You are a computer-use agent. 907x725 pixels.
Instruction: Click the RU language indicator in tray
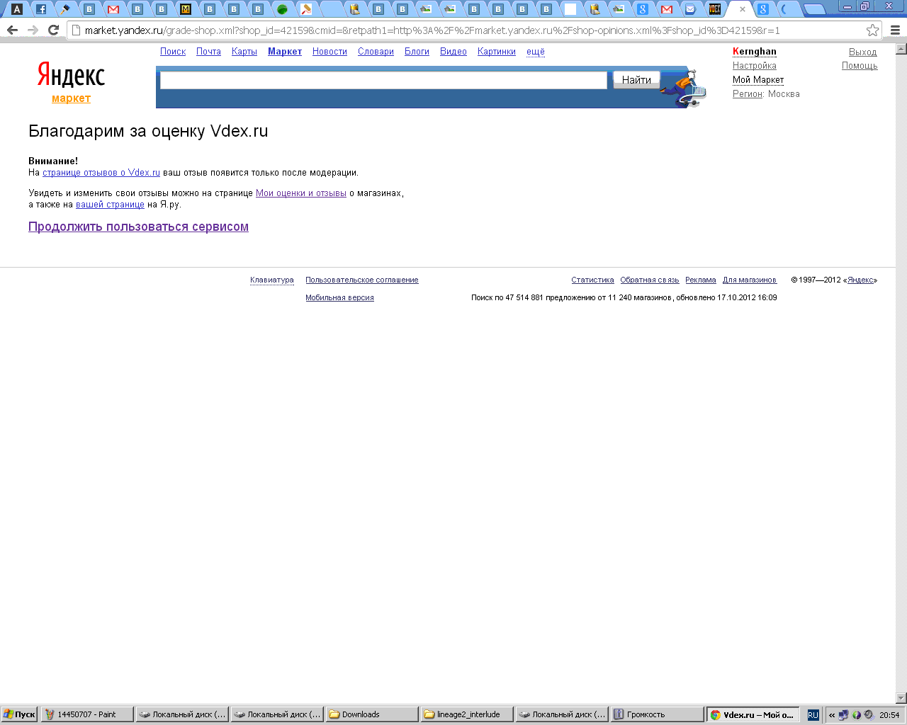pyautogui.click(x=813, y=715)
